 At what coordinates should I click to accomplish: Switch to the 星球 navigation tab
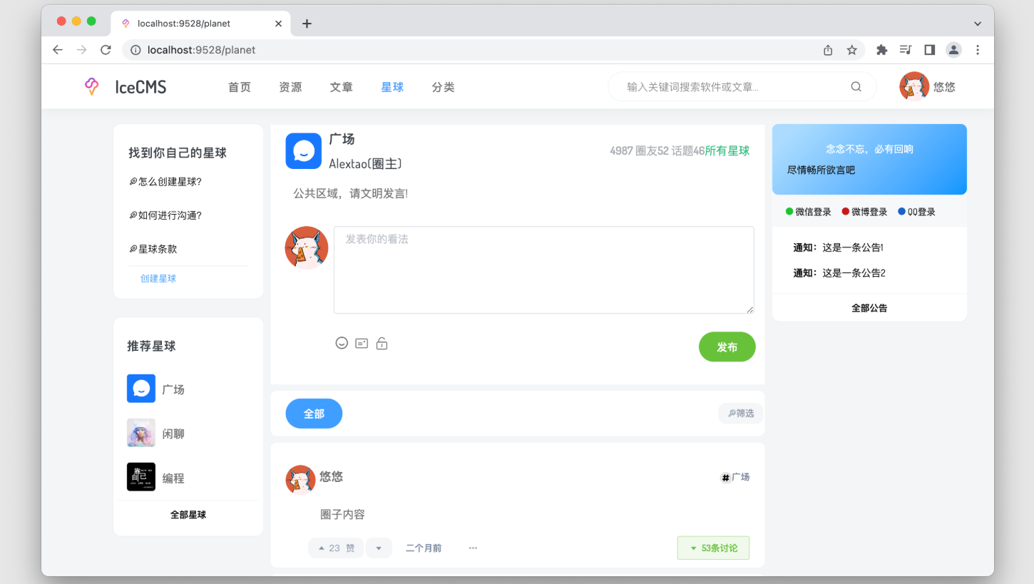click(x=391, y=86)
